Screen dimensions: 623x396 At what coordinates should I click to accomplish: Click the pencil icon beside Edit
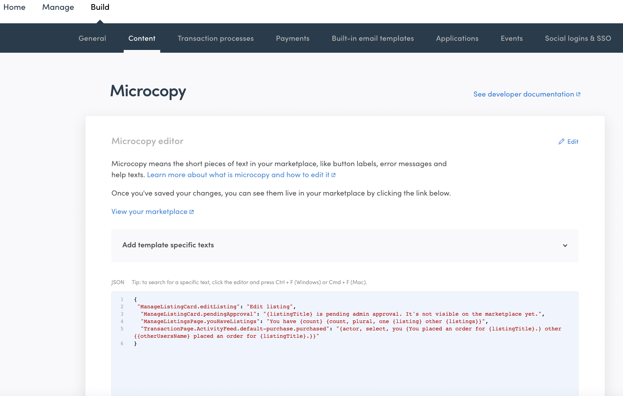[561, 142]
